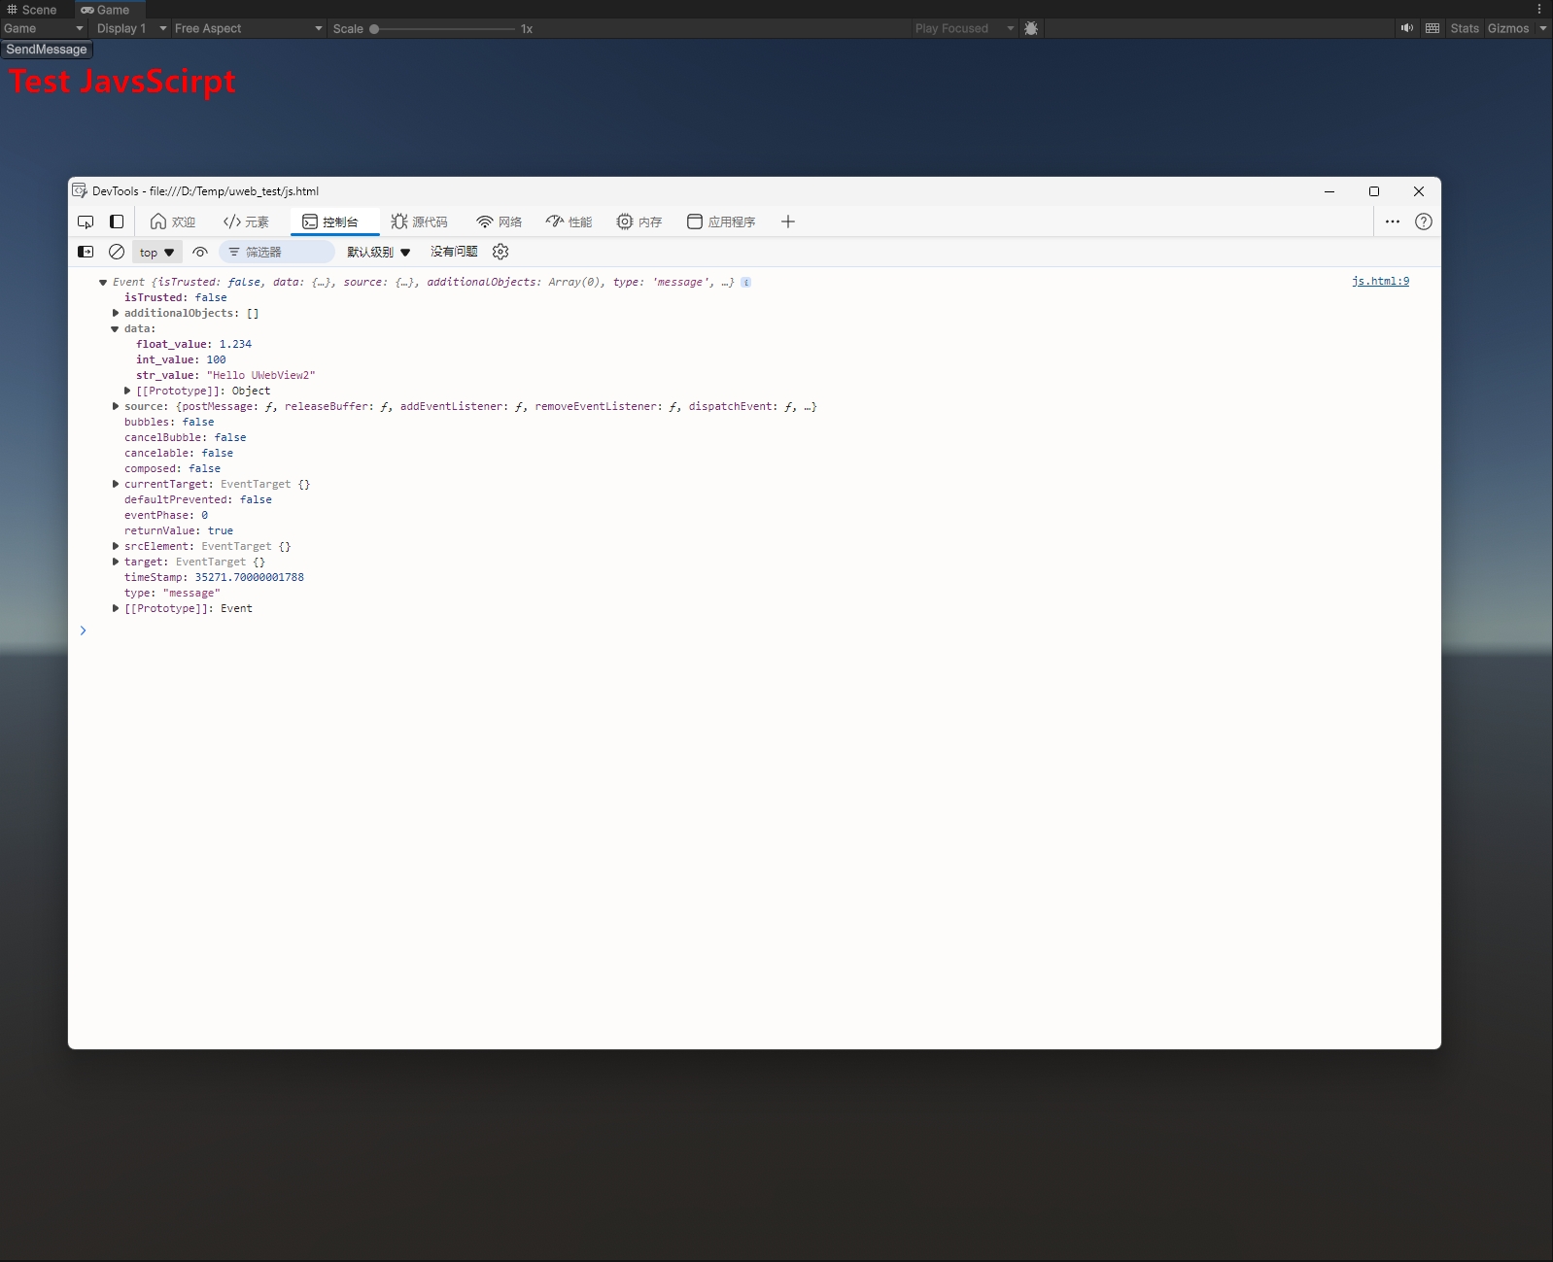The height and width of the screenshot is (1262, 1553).
Task: Click the DevTools help question mark icon
Action: 1424,222
